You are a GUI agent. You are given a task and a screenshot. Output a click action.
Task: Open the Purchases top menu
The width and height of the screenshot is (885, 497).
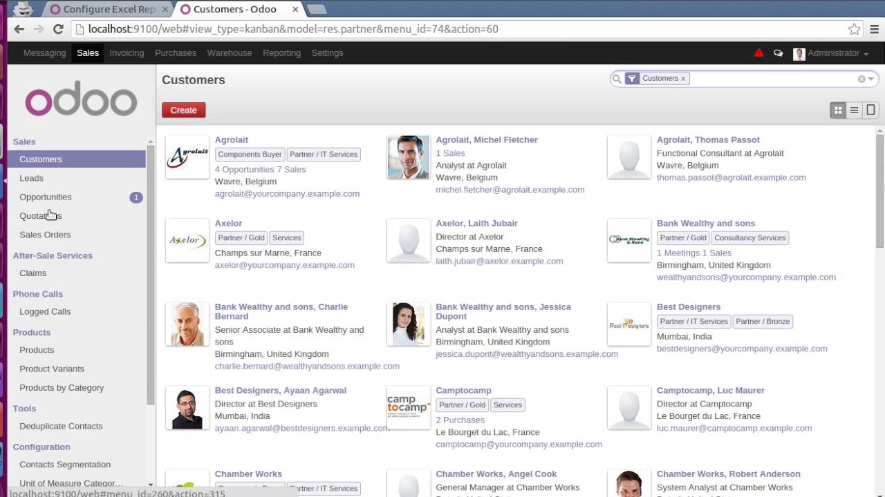tap(176, 53)
